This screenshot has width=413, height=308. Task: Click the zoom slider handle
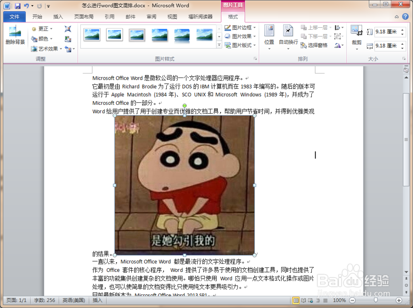[x=375, y=301]
